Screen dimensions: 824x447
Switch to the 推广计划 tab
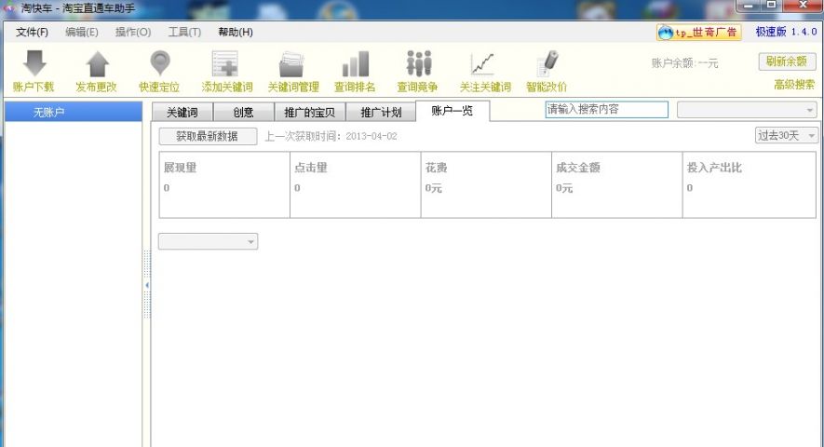pyautogui.click(x=381, y=113)
